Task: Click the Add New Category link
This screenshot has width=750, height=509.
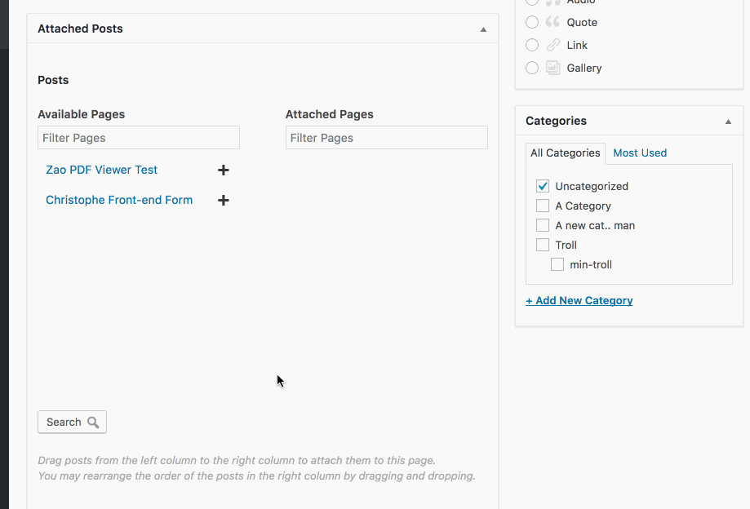Action: (579, 300)
